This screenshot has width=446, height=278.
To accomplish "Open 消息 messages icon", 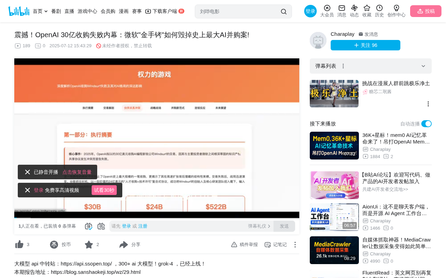I will [x=342, y=8].
